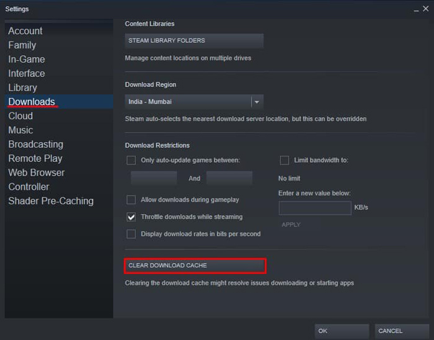Tick the Limit bandwidth to checkbox

pyautogui.click(x=284, y=160)
